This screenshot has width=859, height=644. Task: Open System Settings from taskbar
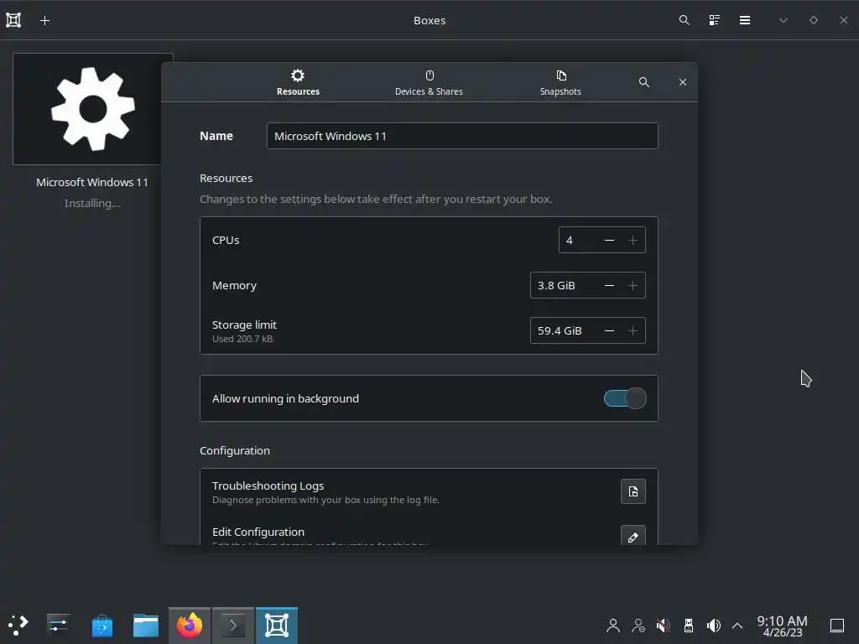coord(58,626)
